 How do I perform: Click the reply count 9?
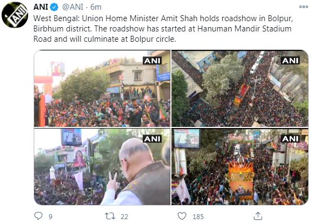51,216
